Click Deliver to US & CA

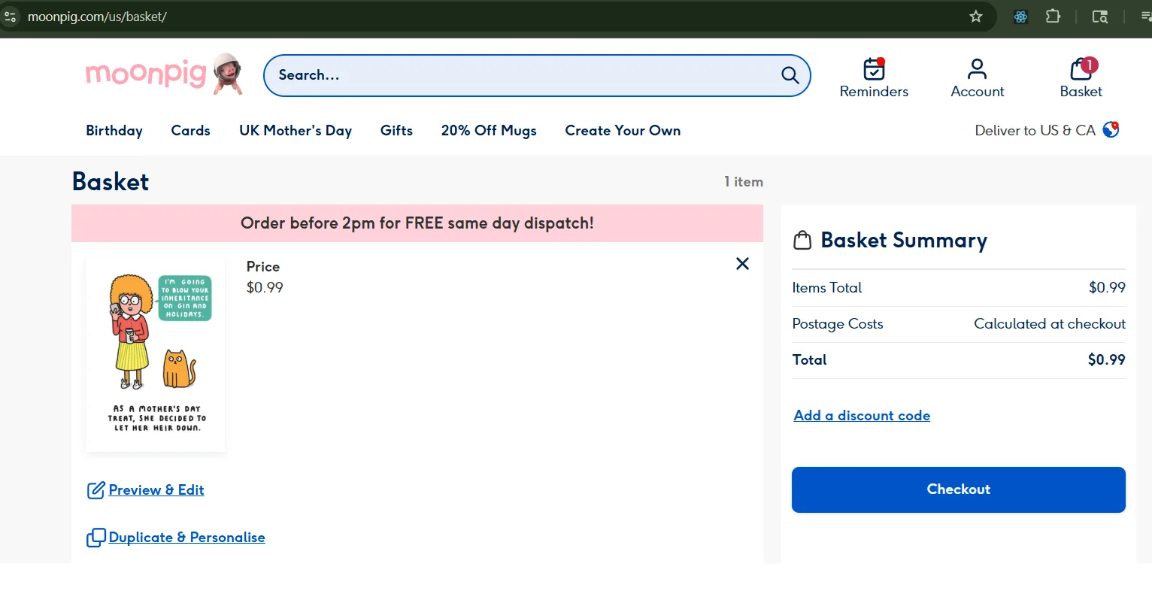(1035, 130)
